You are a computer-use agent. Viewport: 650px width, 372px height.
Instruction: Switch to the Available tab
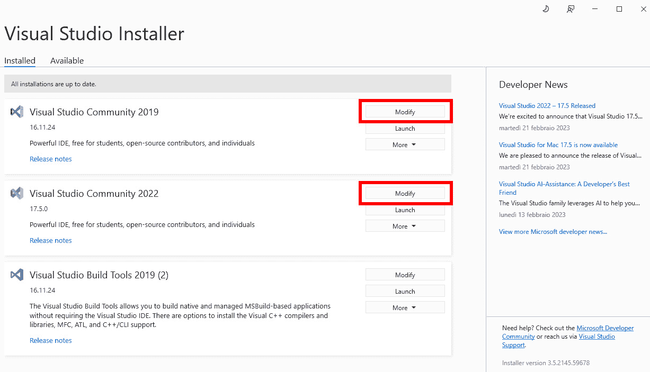click(67, 60)
